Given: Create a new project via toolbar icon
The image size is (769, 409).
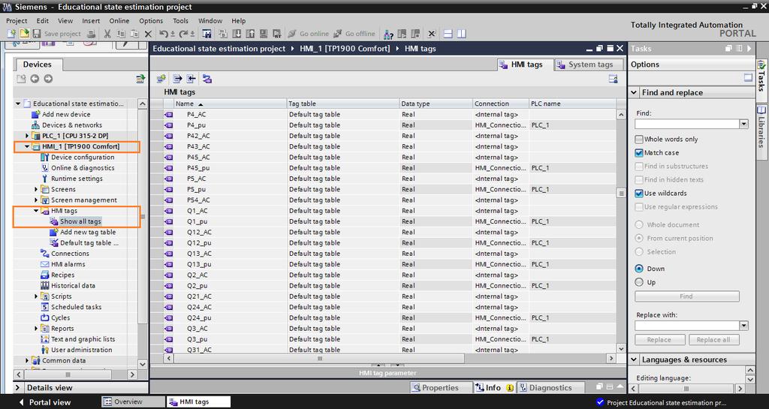Looking at the screenshot, I should click(12, 34).
